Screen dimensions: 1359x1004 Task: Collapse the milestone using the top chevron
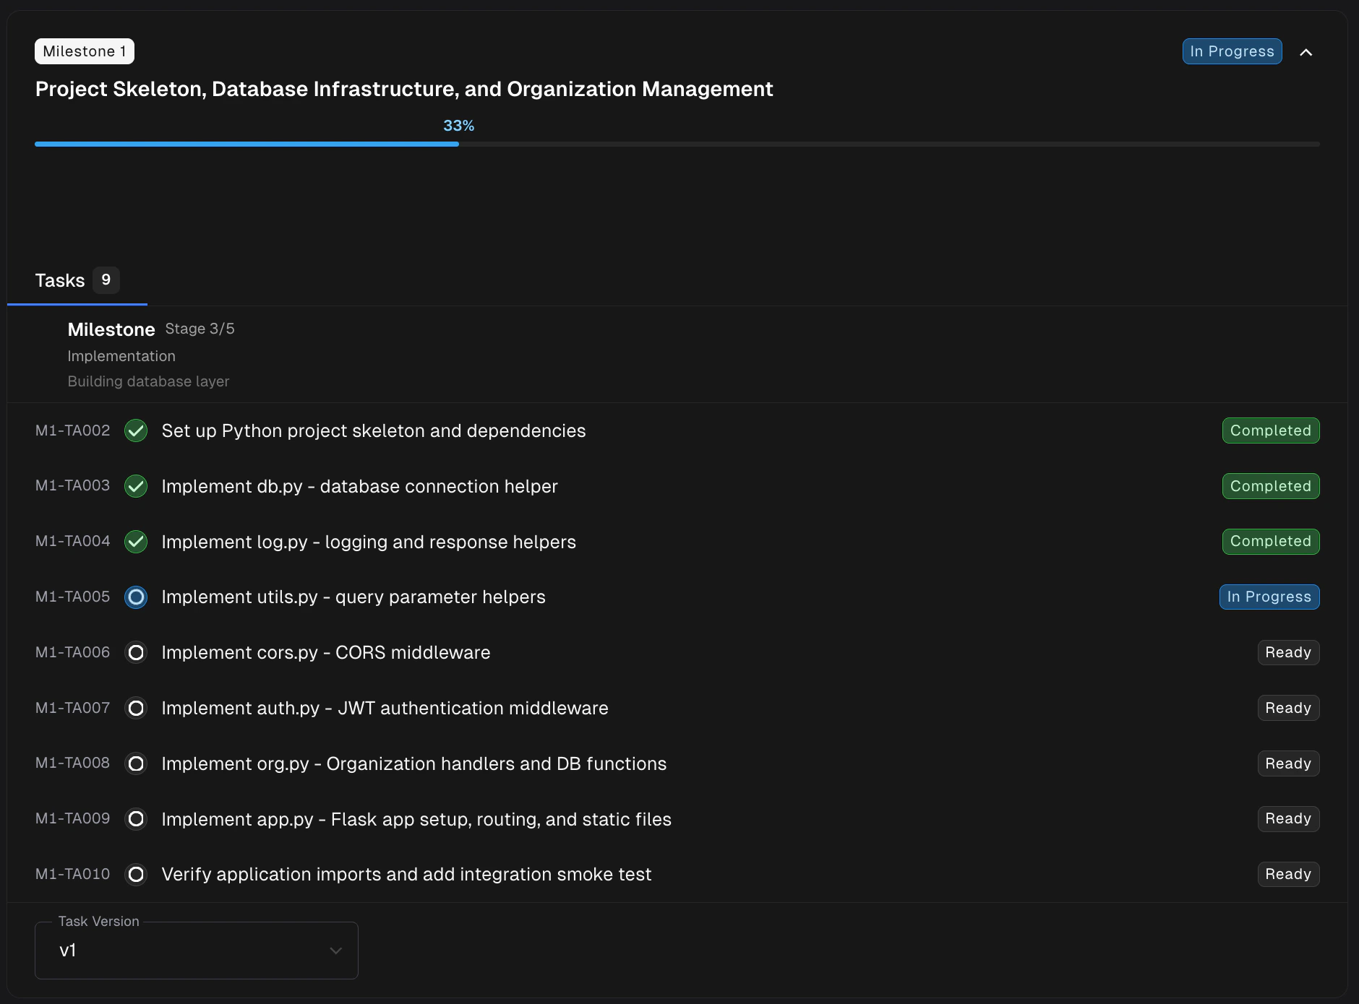(x=1307, y=51)
